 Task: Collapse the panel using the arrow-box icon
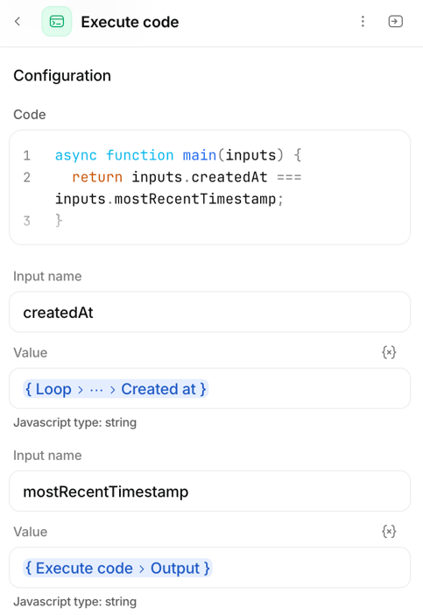(395, 21)
